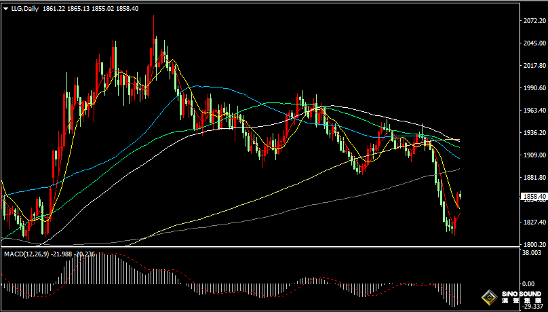Select the highest candlestick wick near 2072
This screenshot has height=312, width=548.
coord(153,20)
